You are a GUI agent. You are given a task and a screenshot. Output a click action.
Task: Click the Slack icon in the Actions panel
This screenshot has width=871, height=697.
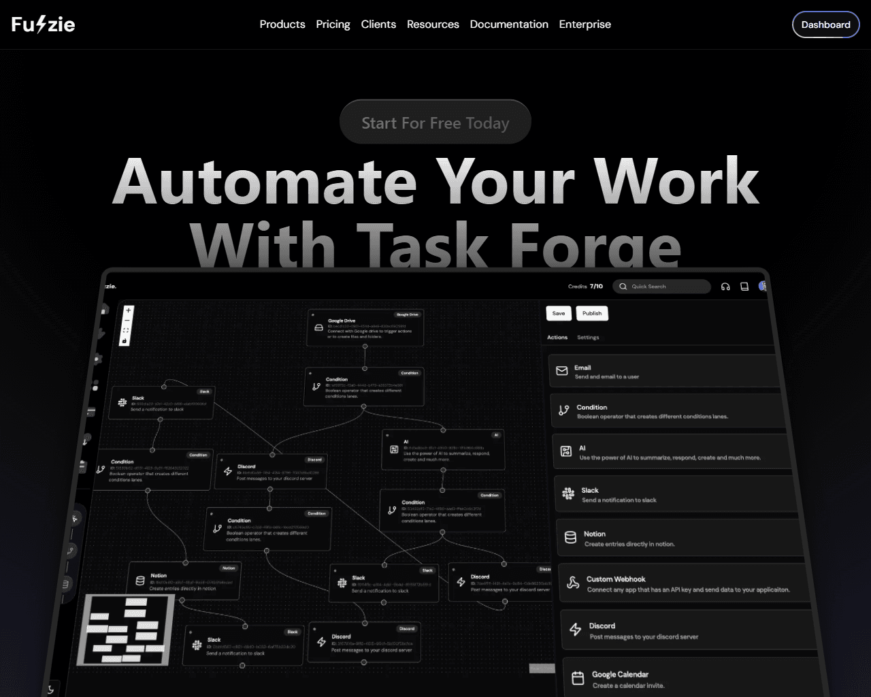(568, 493)
